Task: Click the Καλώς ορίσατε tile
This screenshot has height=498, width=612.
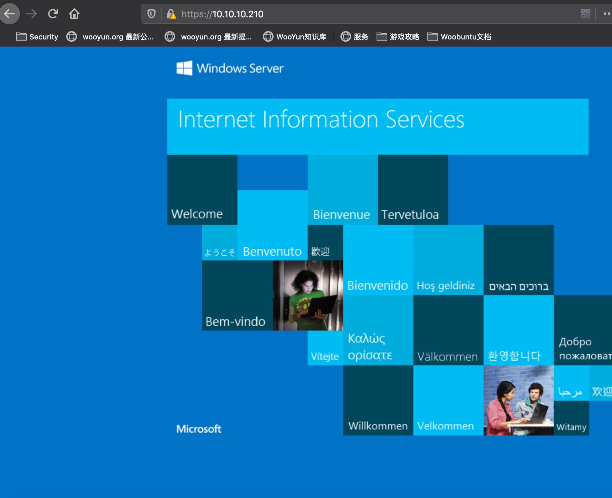Action: (378, 330)
